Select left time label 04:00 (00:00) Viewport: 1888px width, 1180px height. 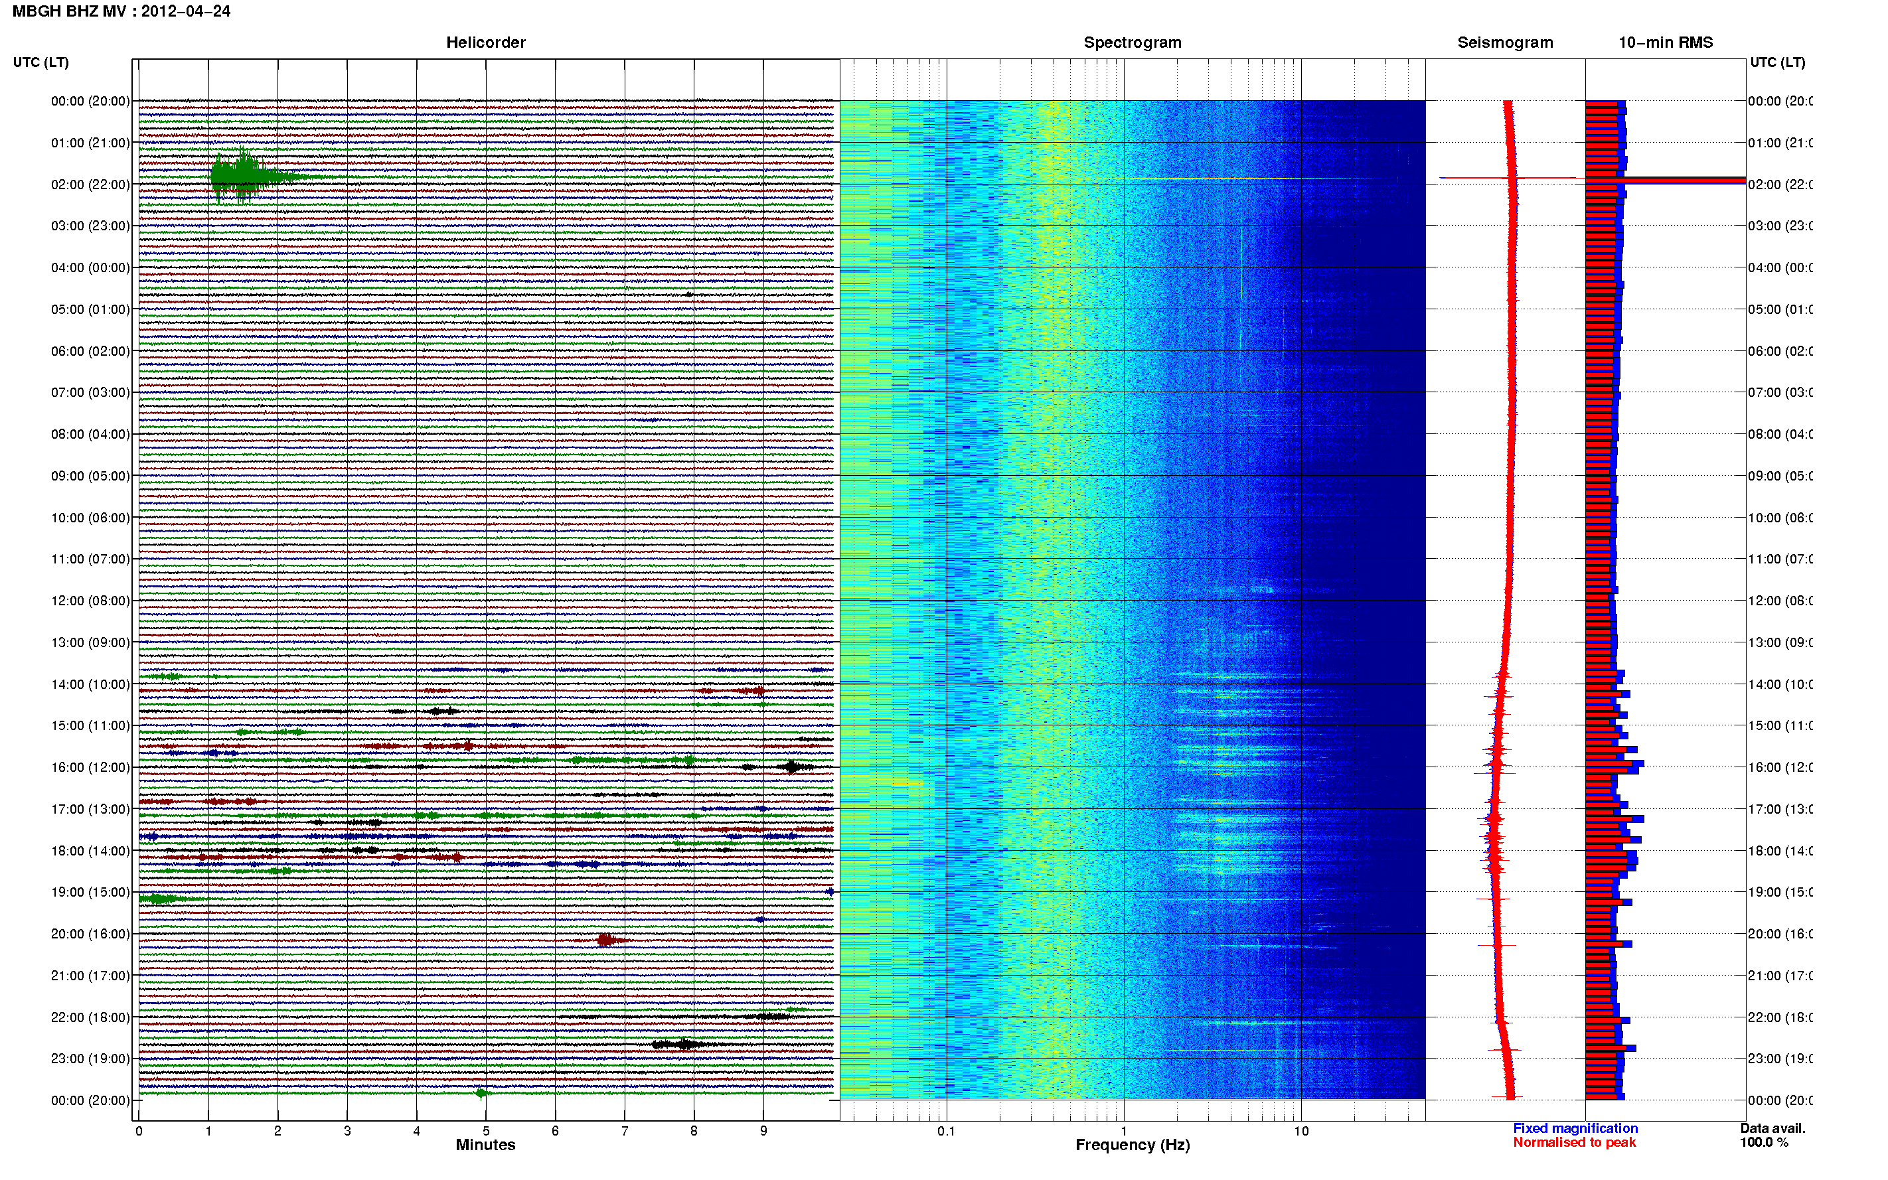(90, 267)
